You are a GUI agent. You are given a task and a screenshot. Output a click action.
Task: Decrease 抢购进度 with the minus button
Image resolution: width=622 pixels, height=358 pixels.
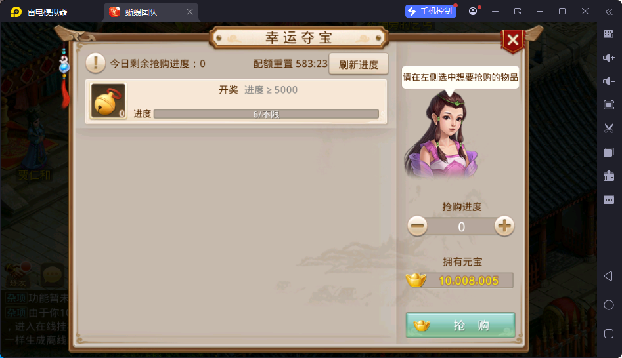pos(417,226)
